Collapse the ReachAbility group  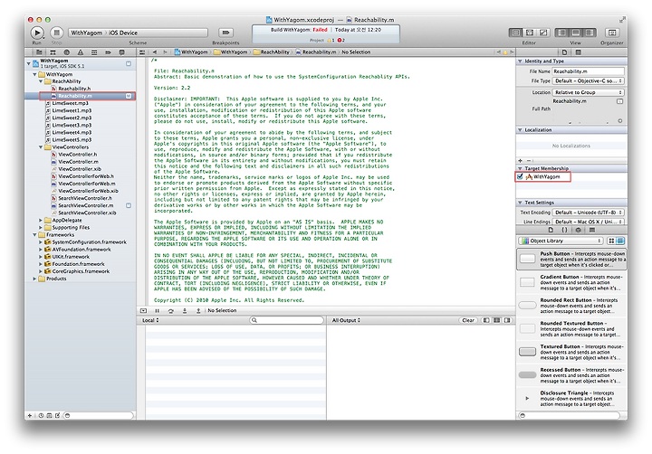(41, 81)
